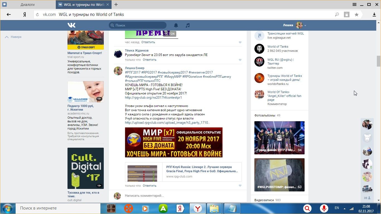381x214 pixels.
Task: Click the Yandex 'Я' home button
Action: click(25, 14)
